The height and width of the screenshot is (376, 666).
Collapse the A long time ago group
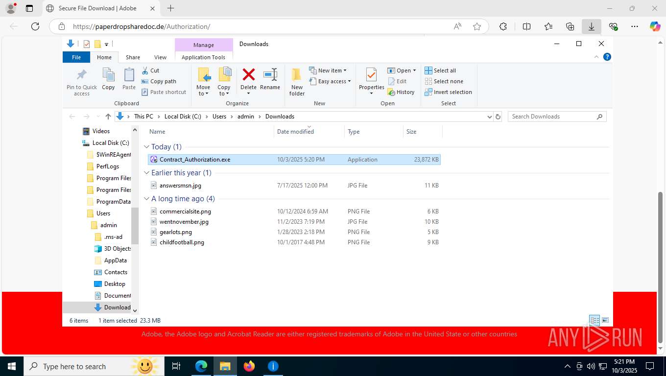click(146, 199)
